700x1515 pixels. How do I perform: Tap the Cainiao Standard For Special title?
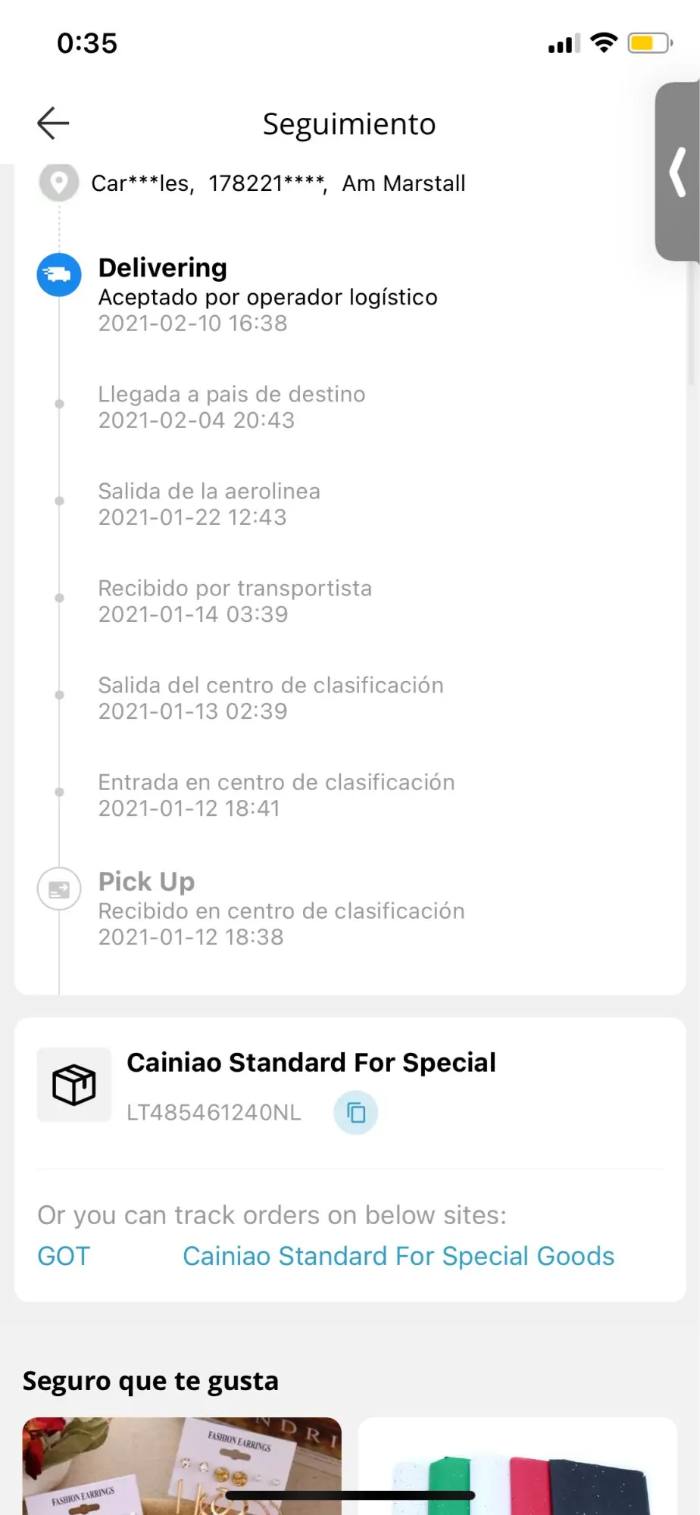pos(311,1063)
